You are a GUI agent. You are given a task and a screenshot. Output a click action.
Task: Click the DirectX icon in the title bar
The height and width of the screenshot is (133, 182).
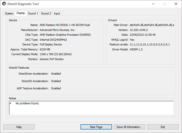[4, 4]
